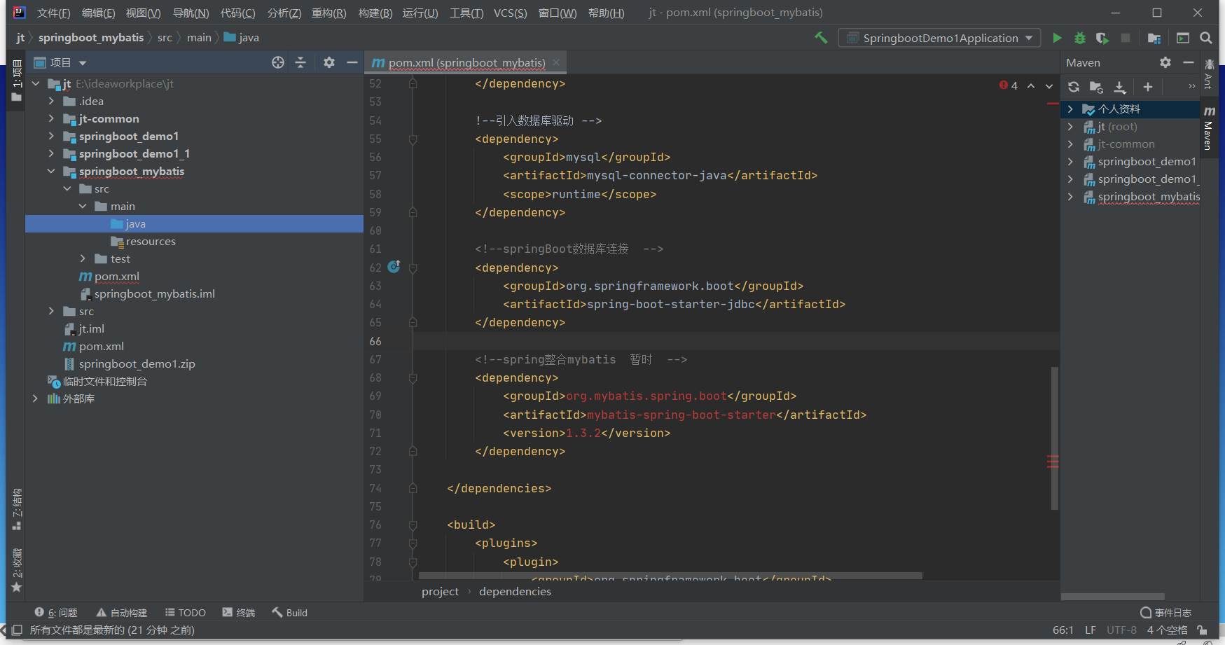Open the Terminal tool window

coord(239,612)
